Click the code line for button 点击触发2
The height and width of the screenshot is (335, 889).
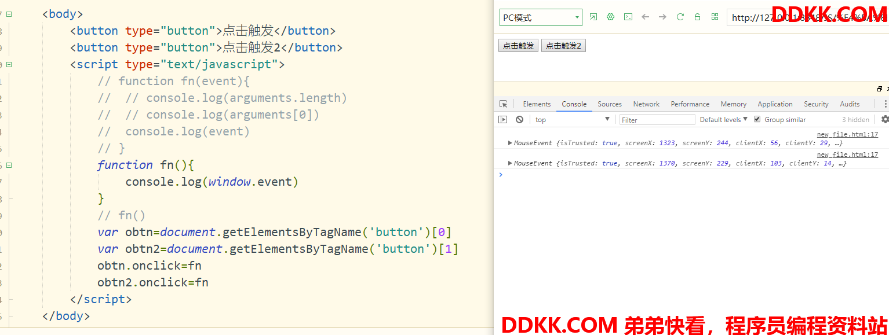(x=206, y=47)
